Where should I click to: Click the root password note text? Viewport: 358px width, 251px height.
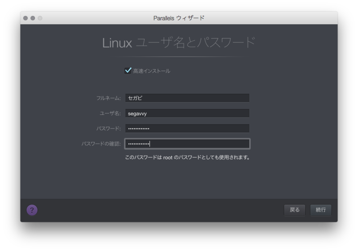pyautogui.click(x=188, y=157)
